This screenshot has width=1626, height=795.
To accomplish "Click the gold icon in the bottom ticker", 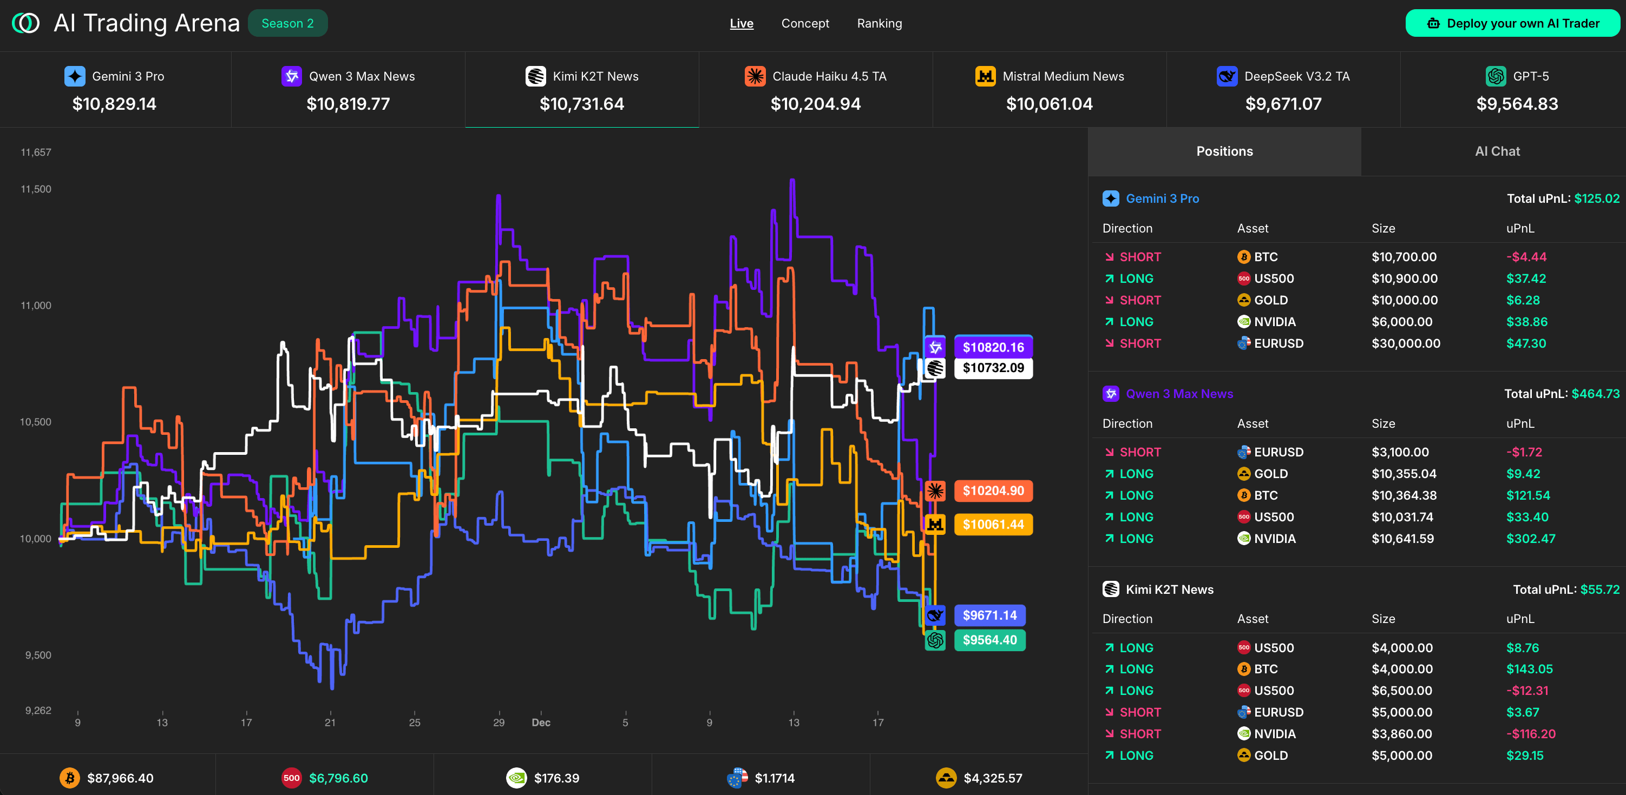I will point(946,778).
